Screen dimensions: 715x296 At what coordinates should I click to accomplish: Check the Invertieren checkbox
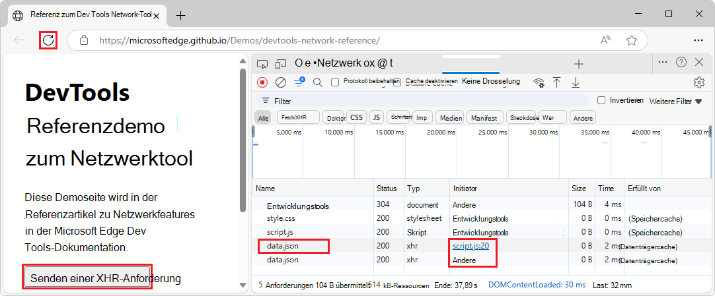601,100
